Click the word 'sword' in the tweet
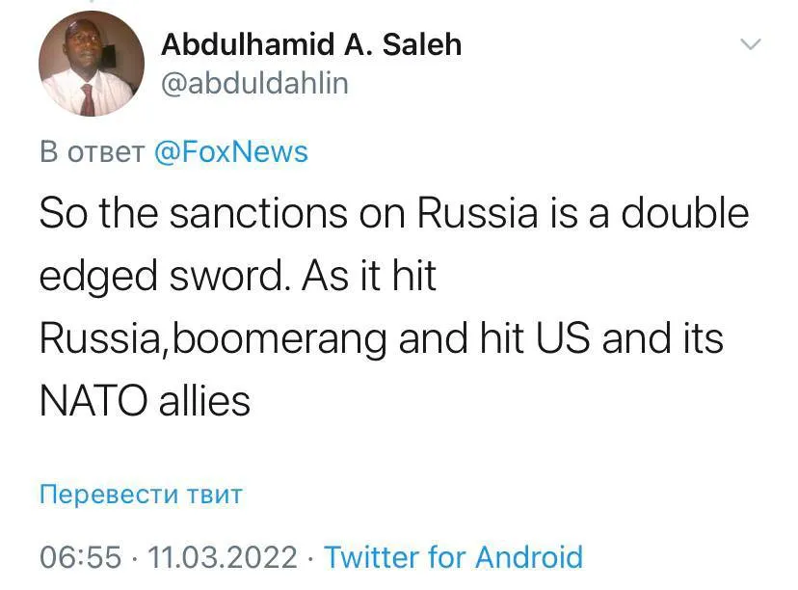The image size is (798, 590). pyautogui.click(x=229, y=276)
